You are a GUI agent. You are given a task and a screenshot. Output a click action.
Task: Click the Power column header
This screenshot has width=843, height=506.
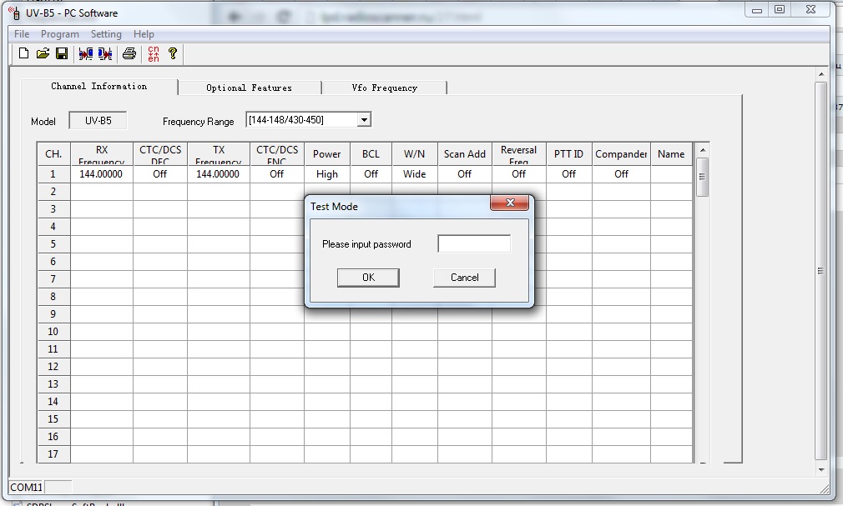point(327,154)
